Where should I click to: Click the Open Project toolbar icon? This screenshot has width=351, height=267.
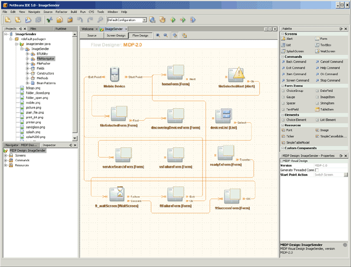tap(28, 20)
